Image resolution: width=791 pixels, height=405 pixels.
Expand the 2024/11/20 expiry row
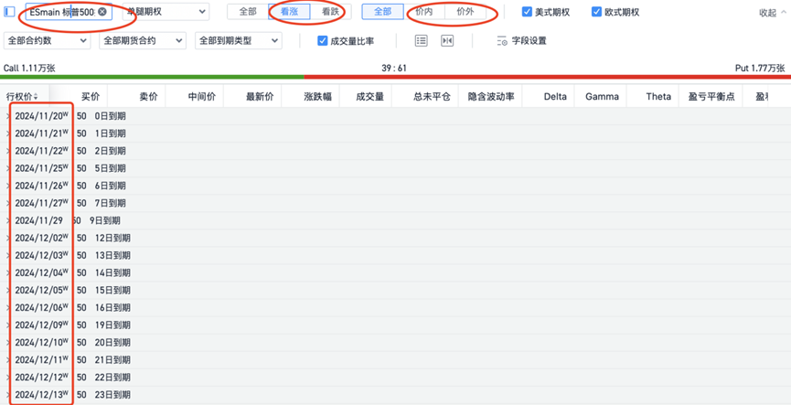pyautogui.click(x=7, y=116)
